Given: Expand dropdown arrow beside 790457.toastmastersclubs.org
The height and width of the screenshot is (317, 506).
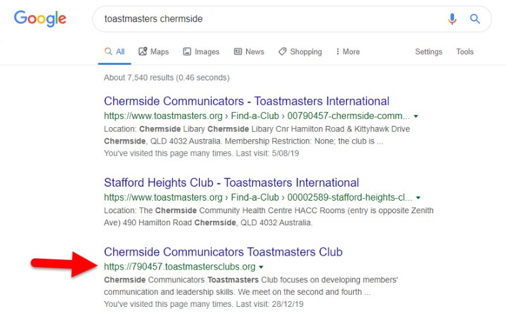Looking at the screenshot, I should pyautogui.click(x=261, y=267).
